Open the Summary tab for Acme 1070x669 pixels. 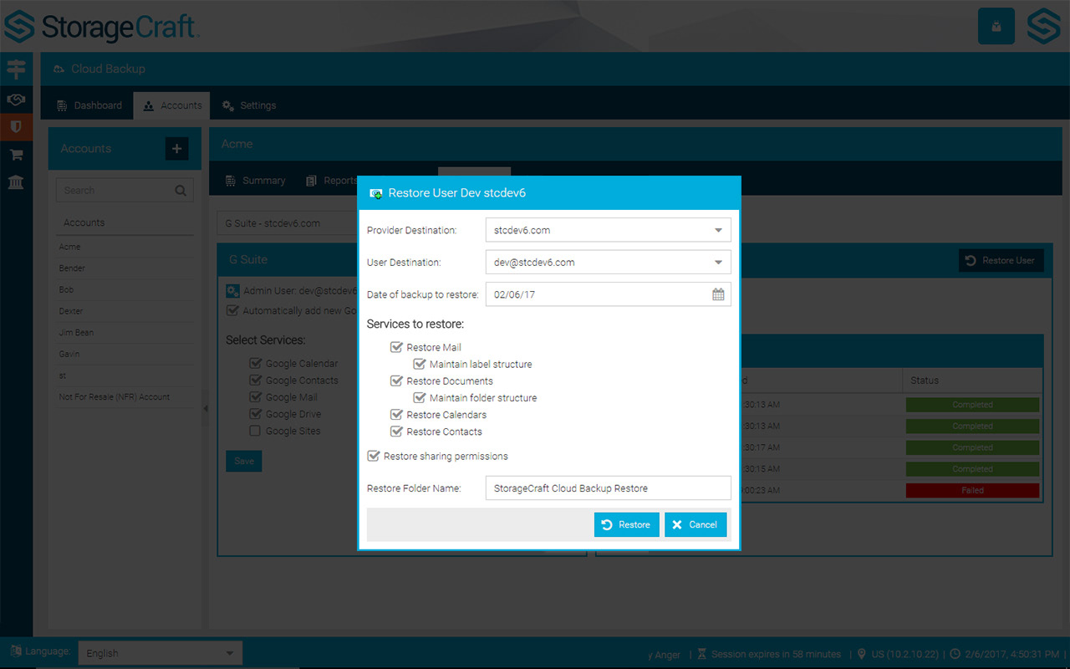pos(255,181)
